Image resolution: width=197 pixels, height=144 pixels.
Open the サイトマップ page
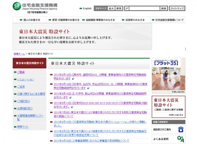pyautogui.click(x=177, y=9)
